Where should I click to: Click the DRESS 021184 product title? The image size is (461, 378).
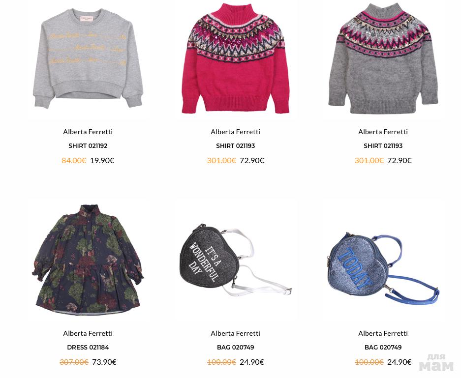click(x=88, y=347)
